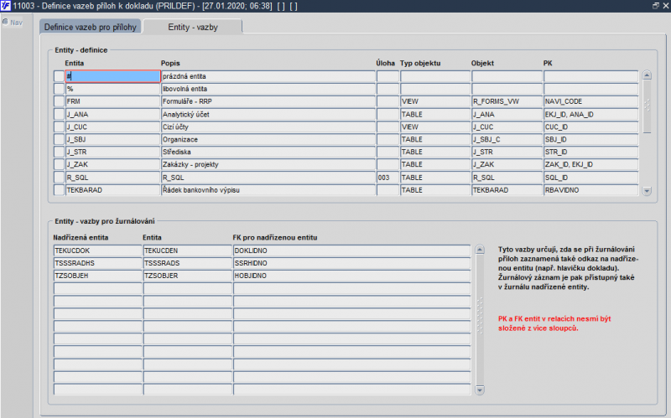Click the 'Formuláře - RRP' description
The width and height of the screenshot is (671, 418).
(x=268, y=101)
